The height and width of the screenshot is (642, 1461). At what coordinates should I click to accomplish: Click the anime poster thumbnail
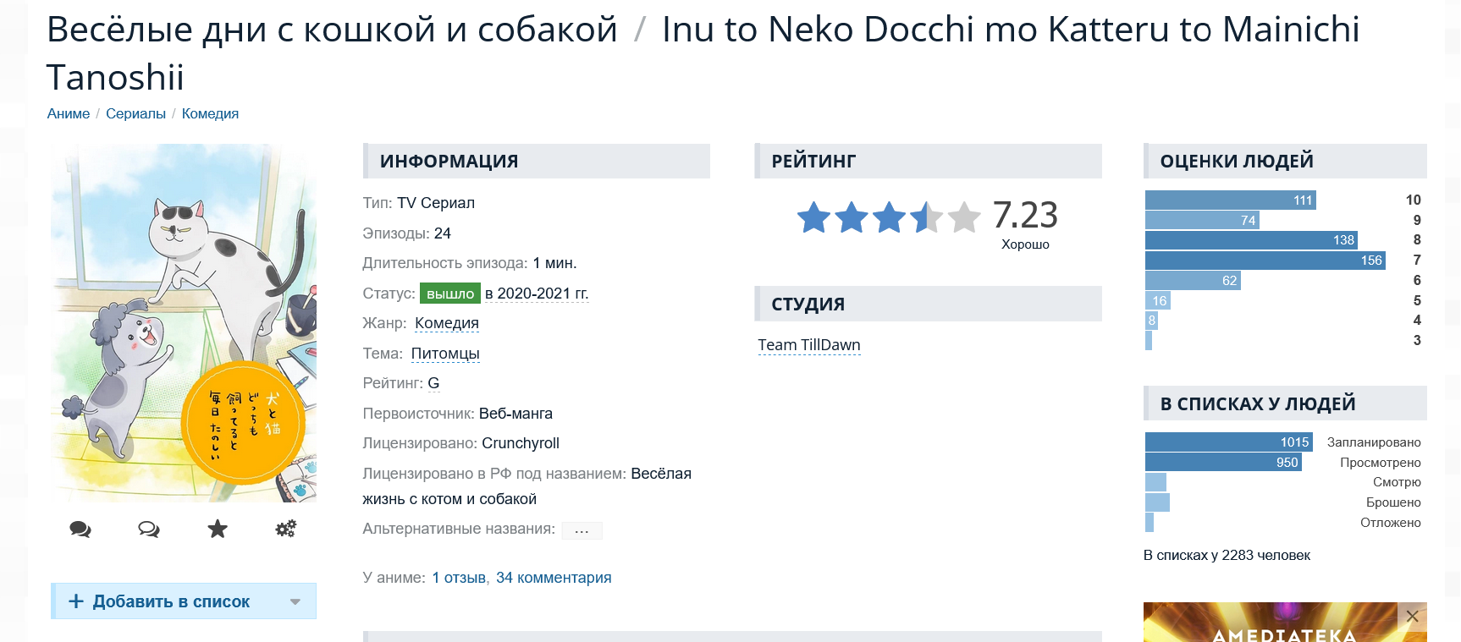click(x=184, y=323)
